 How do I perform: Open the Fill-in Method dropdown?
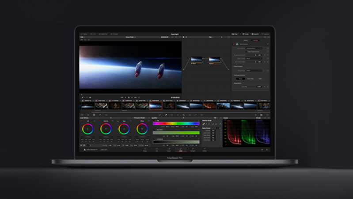254,48
